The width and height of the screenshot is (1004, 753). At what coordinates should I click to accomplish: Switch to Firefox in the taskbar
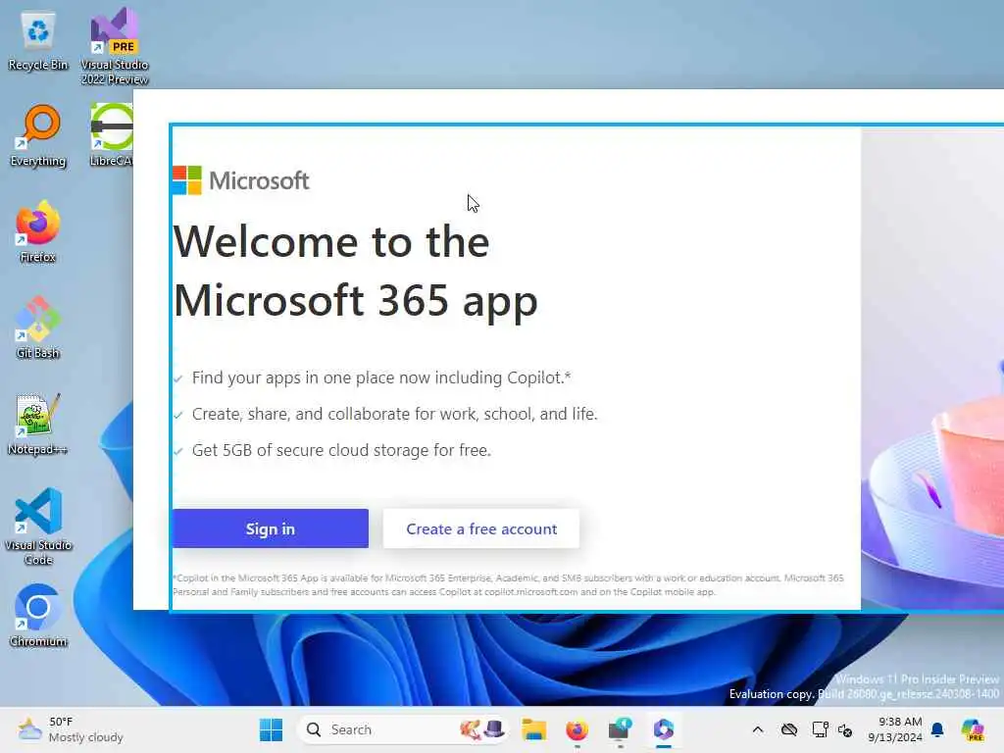point(577,729)
